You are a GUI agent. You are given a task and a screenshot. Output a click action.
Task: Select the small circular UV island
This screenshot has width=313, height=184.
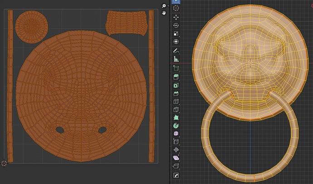32,27
